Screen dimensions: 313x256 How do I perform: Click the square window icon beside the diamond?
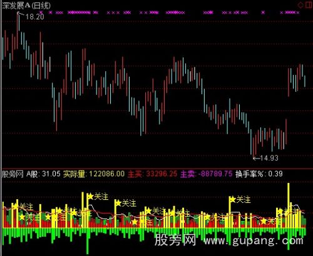[309, 4]
